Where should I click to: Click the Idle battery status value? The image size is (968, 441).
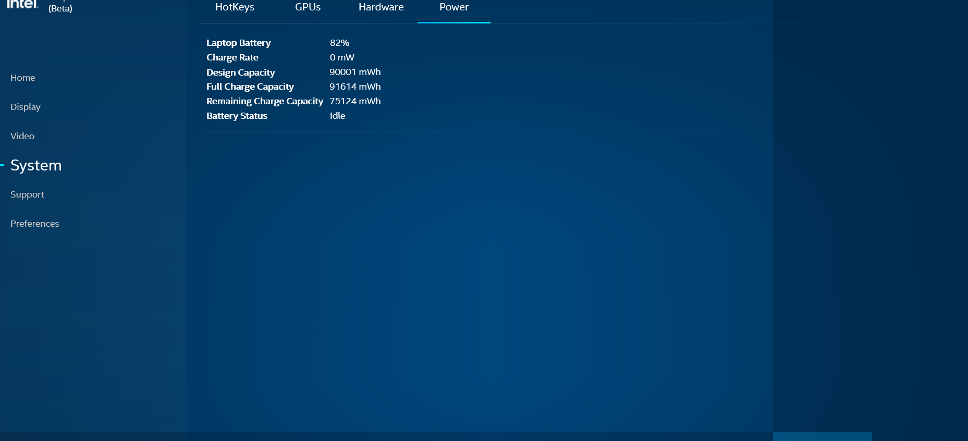[337, 116]
